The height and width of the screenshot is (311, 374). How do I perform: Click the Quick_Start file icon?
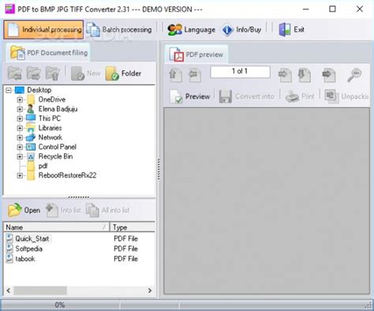9,238
